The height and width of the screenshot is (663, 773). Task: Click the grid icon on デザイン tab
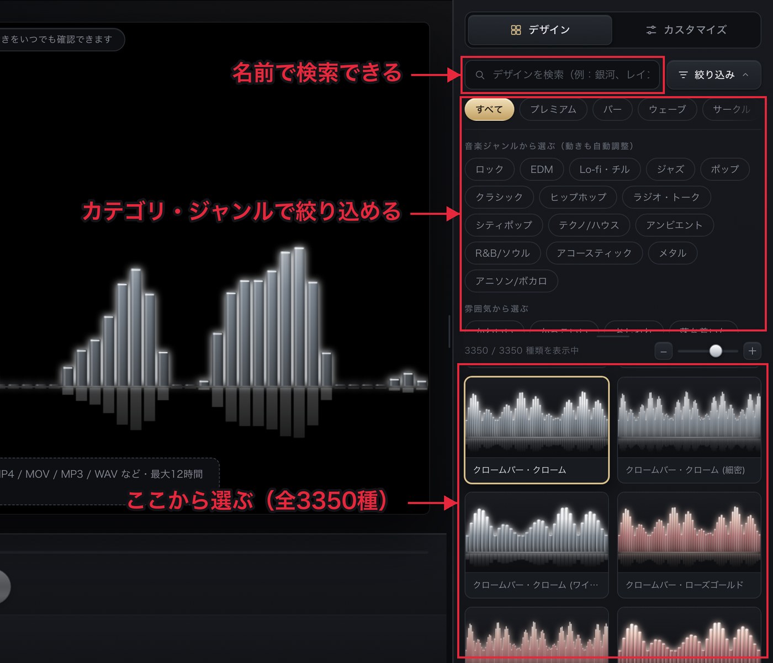[516, 30]
